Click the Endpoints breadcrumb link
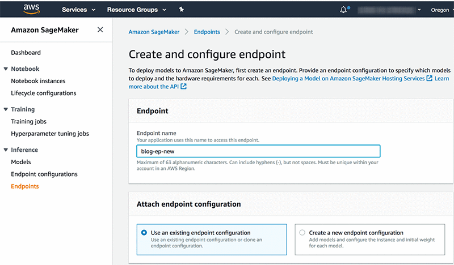 (x=207, y=32)
